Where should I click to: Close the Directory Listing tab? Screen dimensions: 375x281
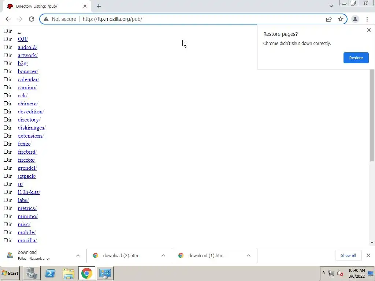(85, 6)
